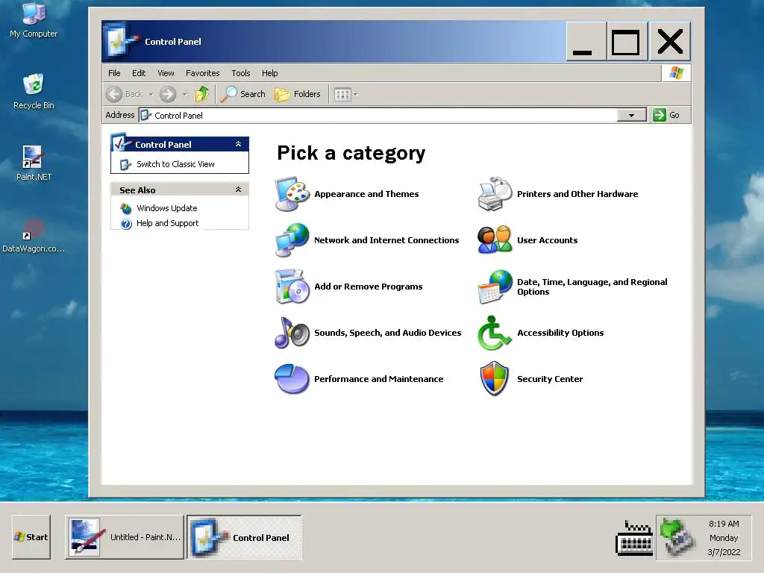Open the Date, Time, Language, and Regional icon

point(495,286)
